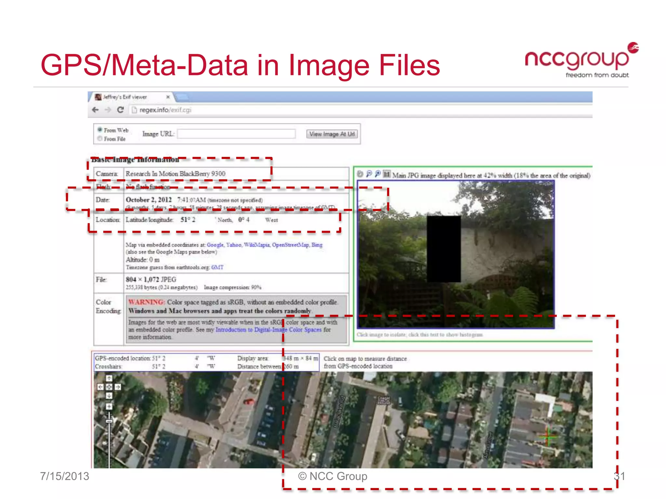Open a new browser tab
The height and width of the screenshot is (499, 666).
(x=181, y=97)
